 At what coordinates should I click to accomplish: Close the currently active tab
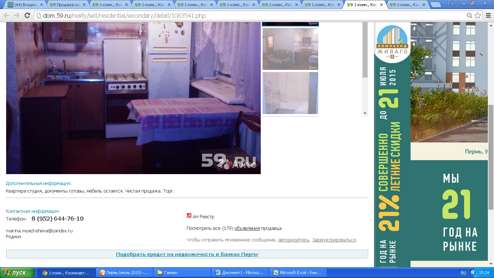(x=381, y=5)
